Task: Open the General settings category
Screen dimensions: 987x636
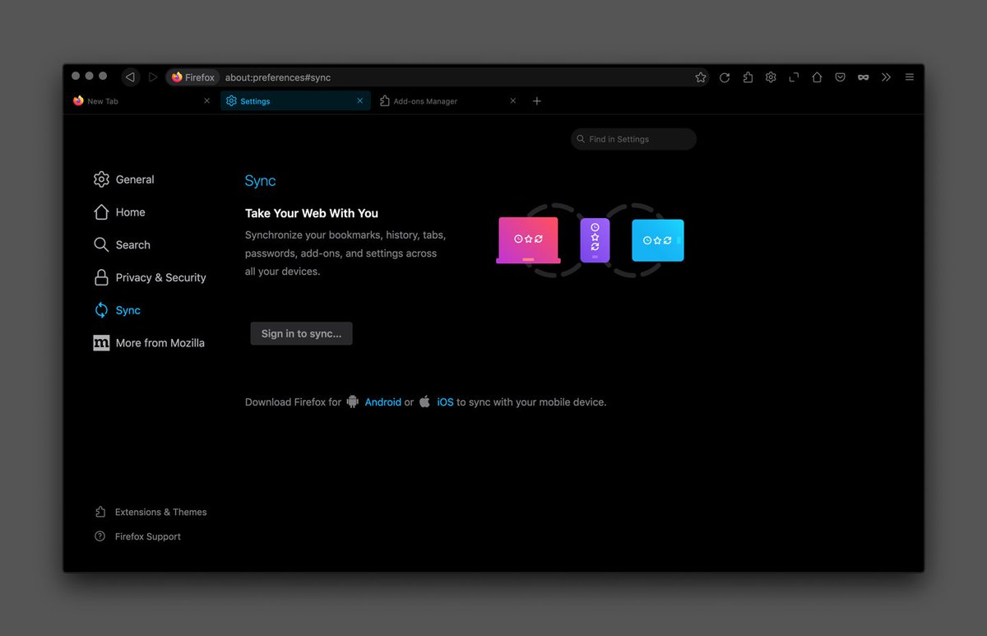Action: [124, 179]
